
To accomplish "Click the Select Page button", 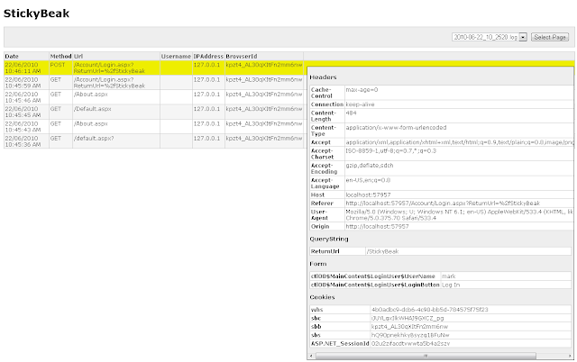I will 550,37.
